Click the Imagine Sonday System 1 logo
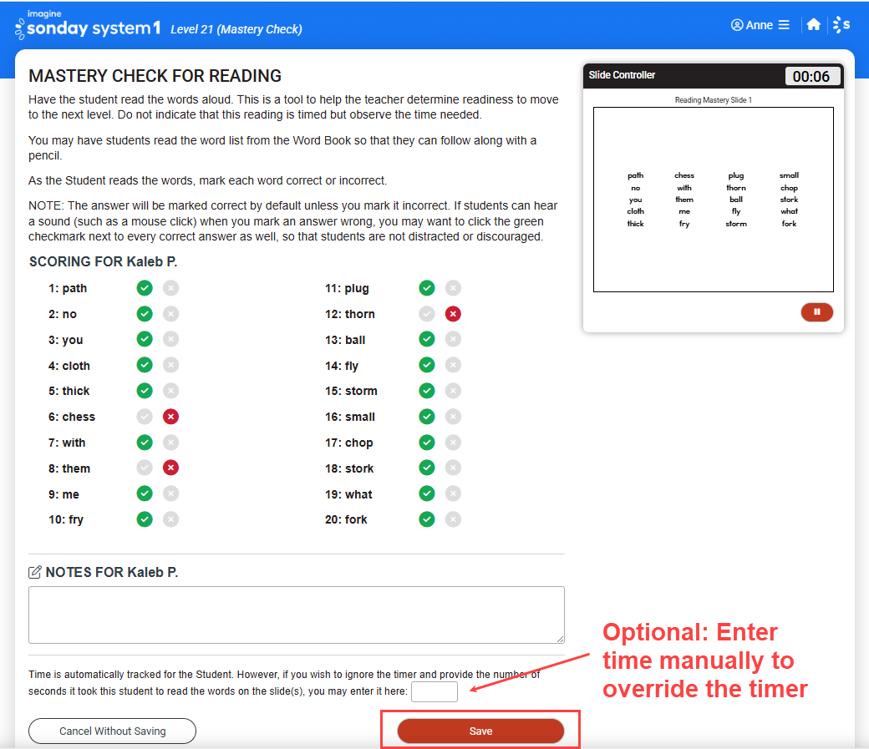The image size is (869, 749). click(x=88, y=25)
